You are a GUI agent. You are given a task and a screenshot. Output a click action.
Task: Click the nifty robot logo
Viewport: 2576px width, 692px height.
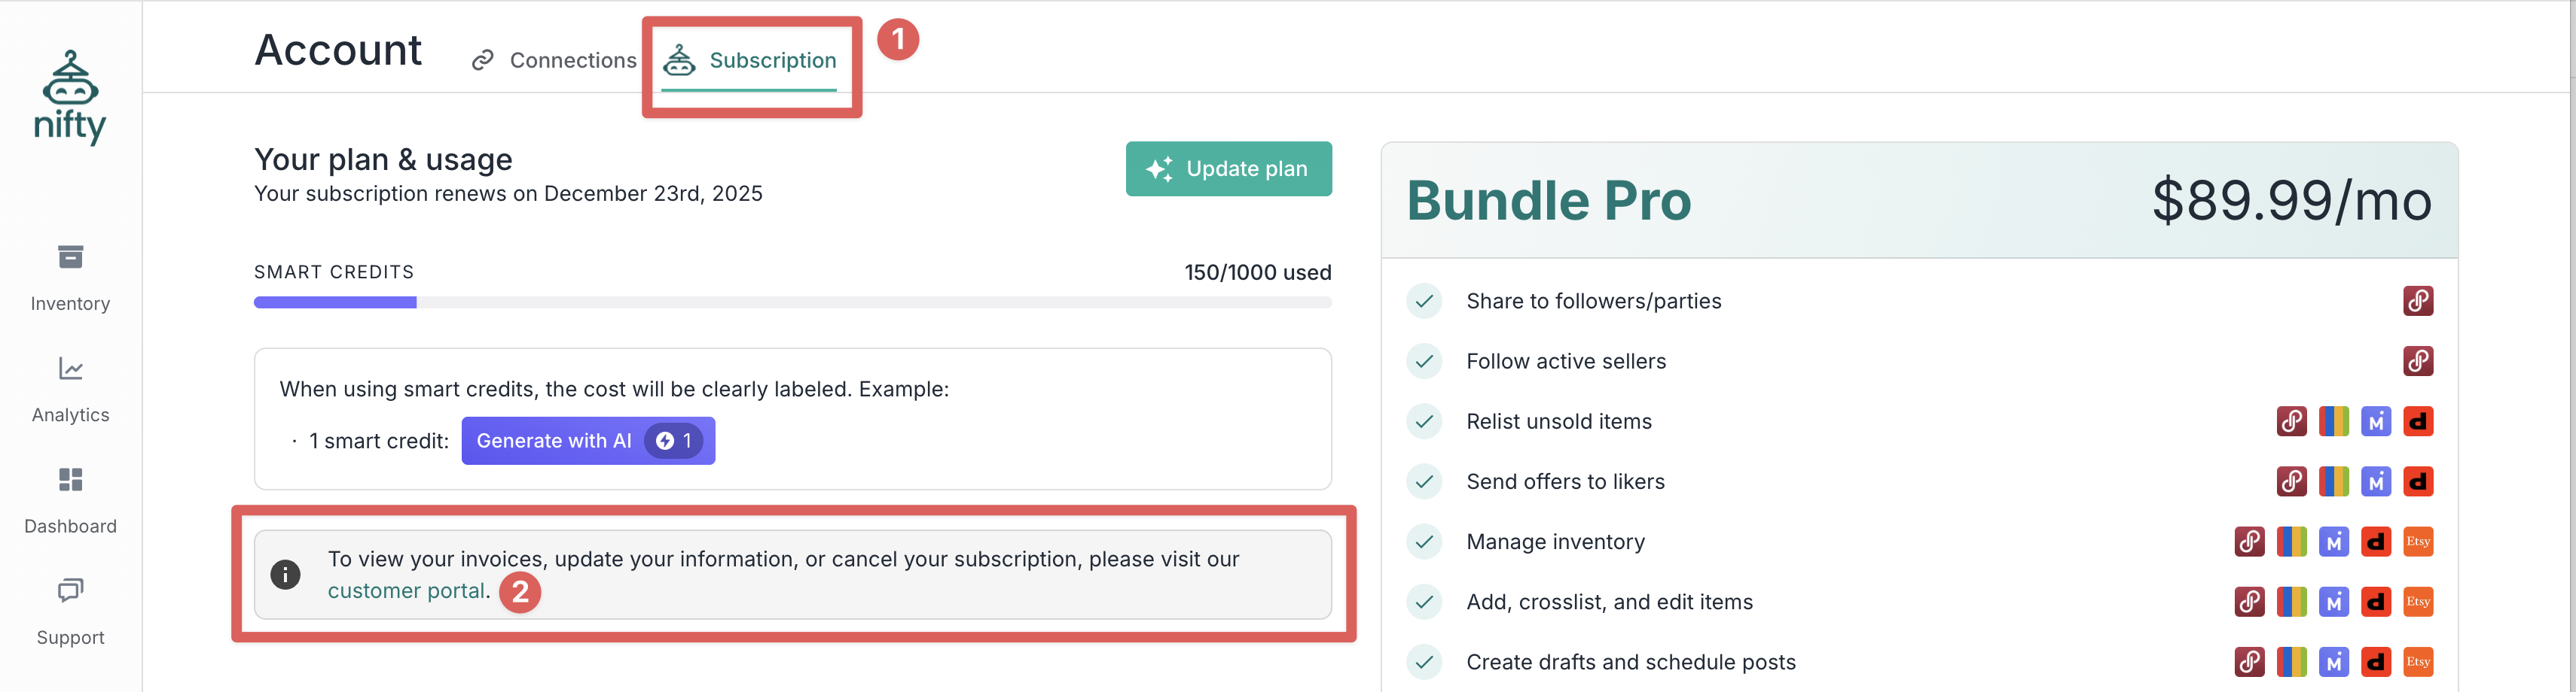70,98
